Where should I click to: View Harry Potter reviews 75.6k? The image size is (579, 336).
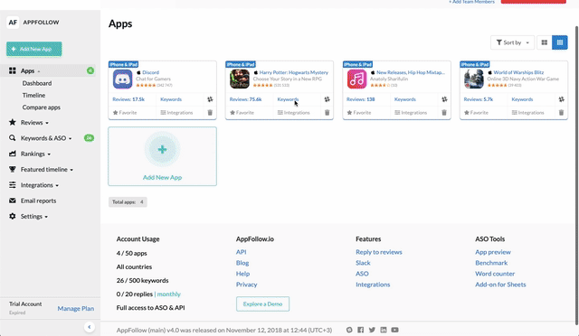point(245,99)
